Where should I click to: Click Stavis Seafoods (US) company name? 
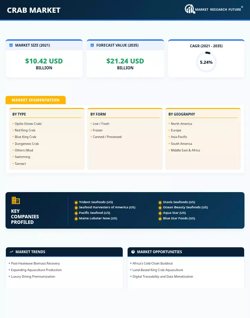(179, 202)
